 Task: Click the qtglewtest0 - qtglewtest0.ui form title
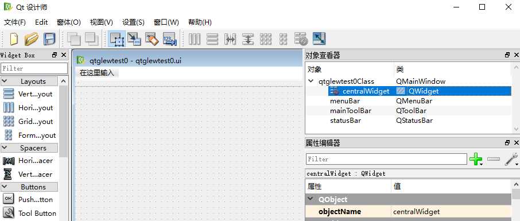(135, 61)
